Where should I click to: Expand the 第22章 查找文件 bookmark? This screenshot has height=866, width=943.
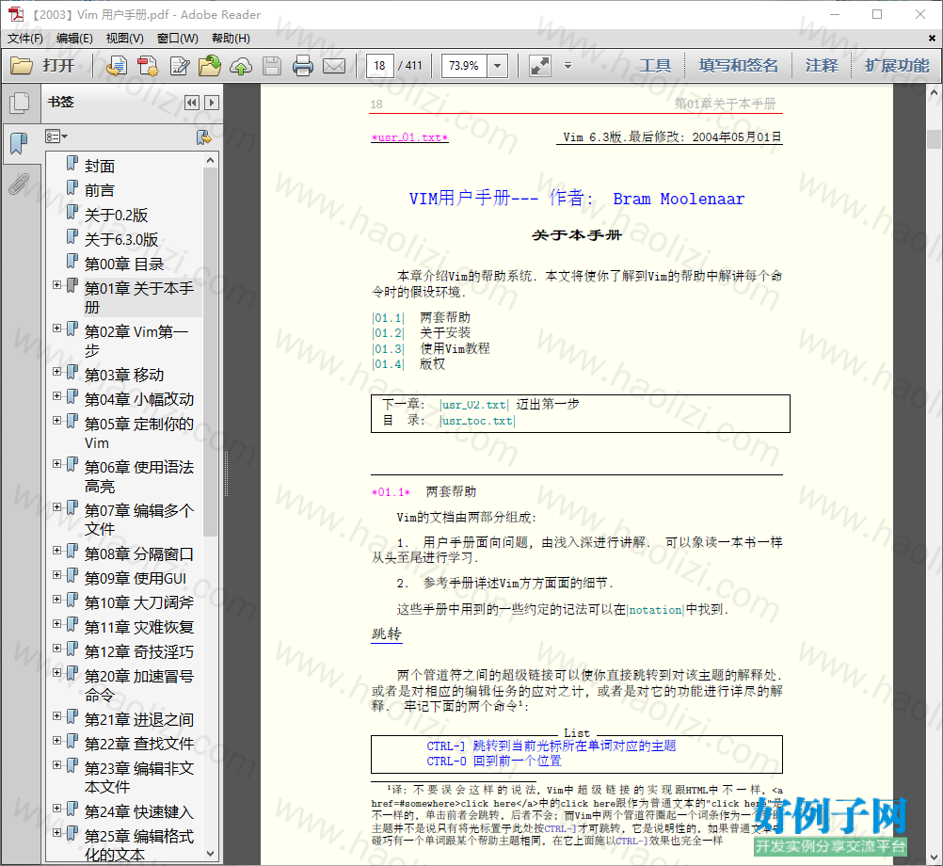coord(57,740)
